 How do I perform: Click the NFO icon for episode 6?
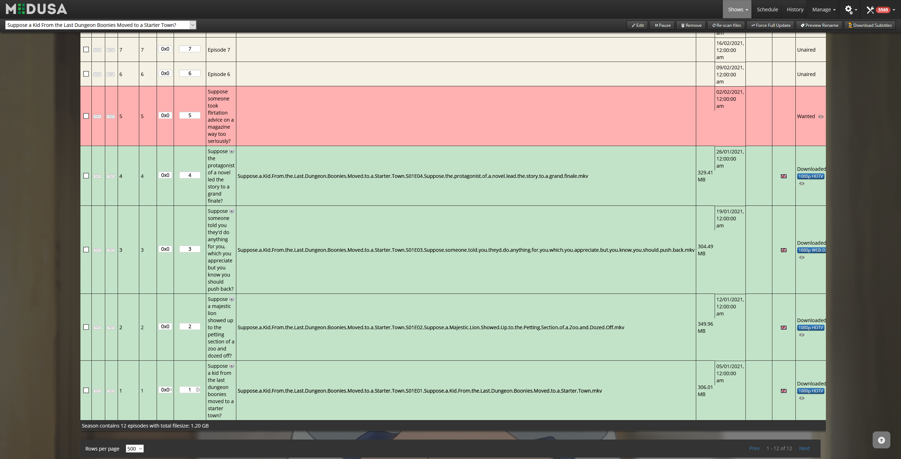97,74
